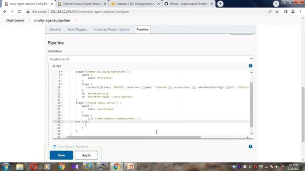Close the GitHub browser tab
This screenshot has width=305, height=171.
[212, 4]
